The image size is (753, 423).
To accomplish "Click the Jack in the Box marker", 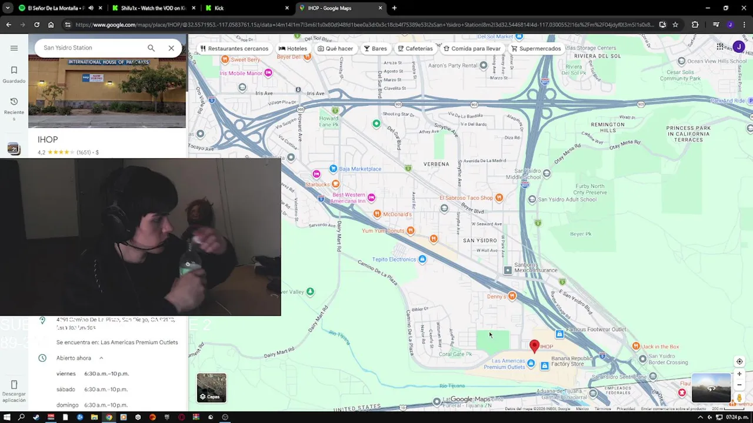I will (x=636, y=346).
